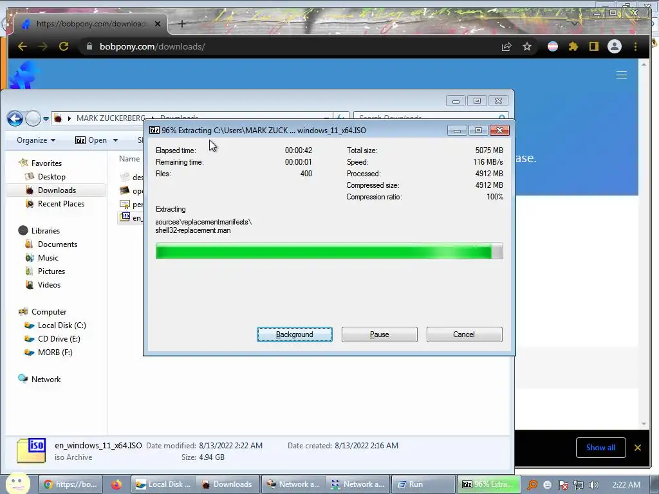The width and height of the screenshot is (659, 494).
Task: Go back in Explorer window
Action: pos(15,118)
